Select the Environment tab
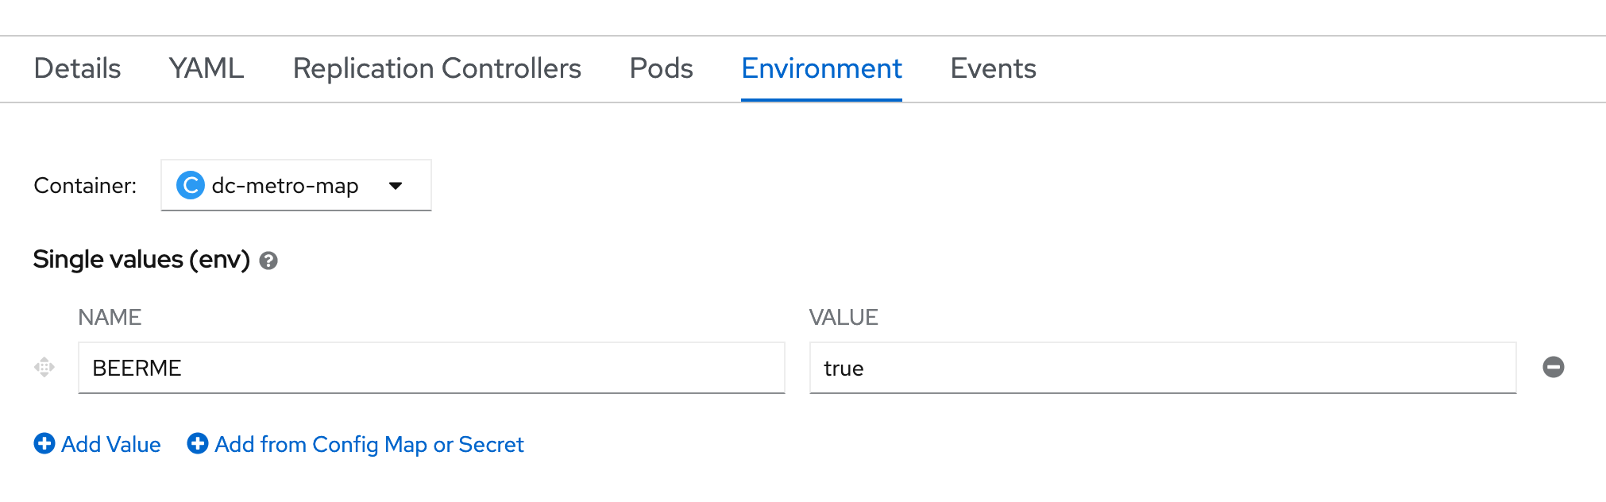 [x=821, y=68]
